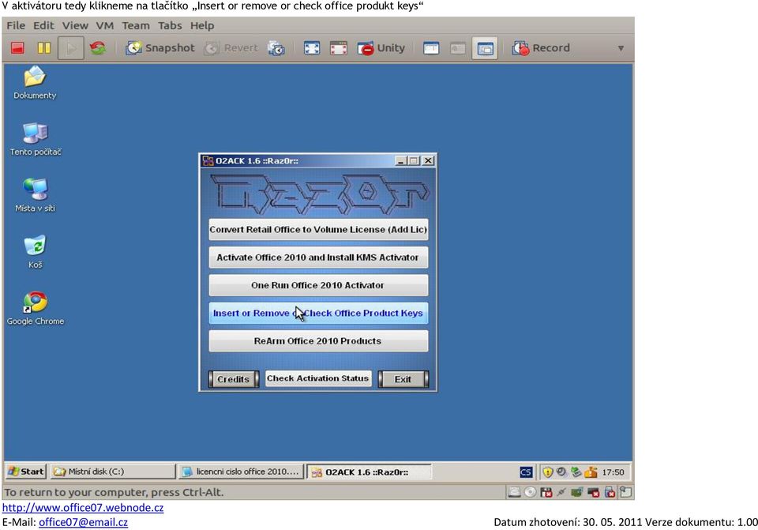Click the grayed view icon before the highlighted one
This screenshot has height=530, width=758.
point(458,48)
